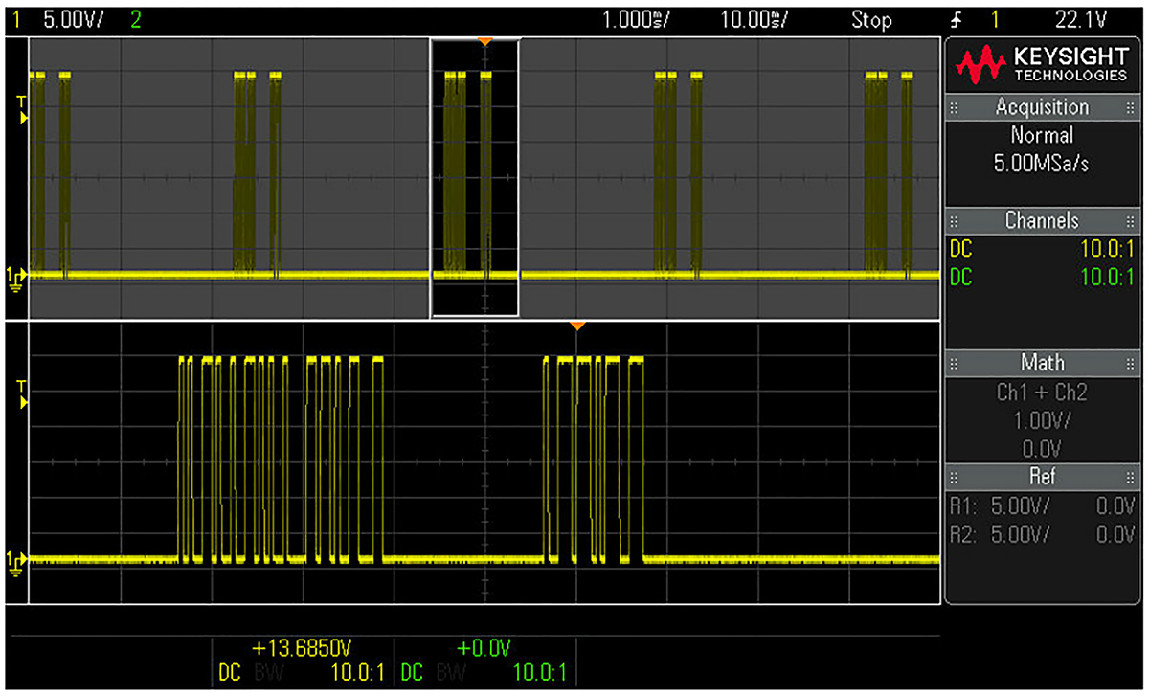This screenshot has height=696, width=1149.
Task: Expand the Channels panel header
Action: [x=1042, y=221]
